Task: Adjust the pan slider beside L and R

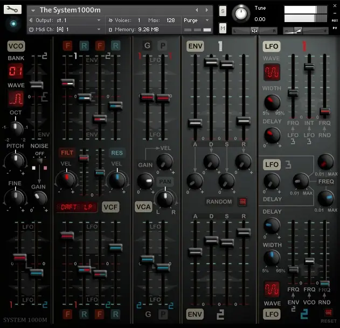Action: [x=254, y=31]
